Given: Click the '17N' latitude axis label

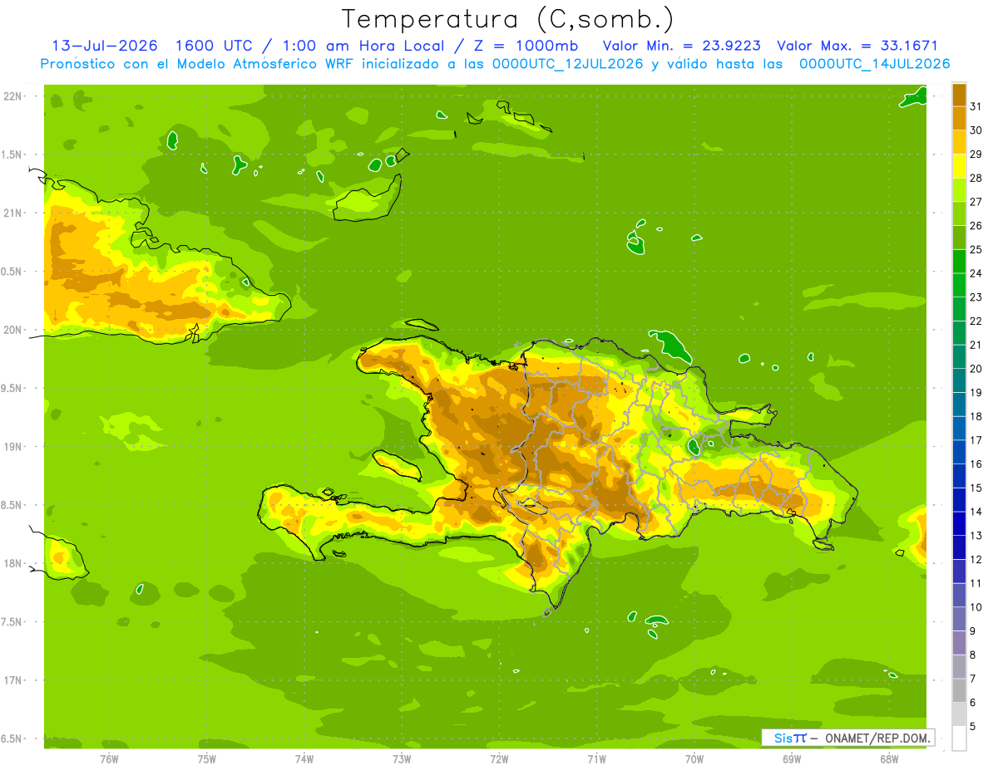Looking at the screenshot, I should point(14,680).
